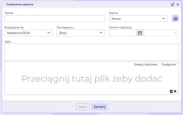Click the Zapisz button
The height and width of the screenshot is (115, 183).
pyautogui.click(x=83, y=107)
